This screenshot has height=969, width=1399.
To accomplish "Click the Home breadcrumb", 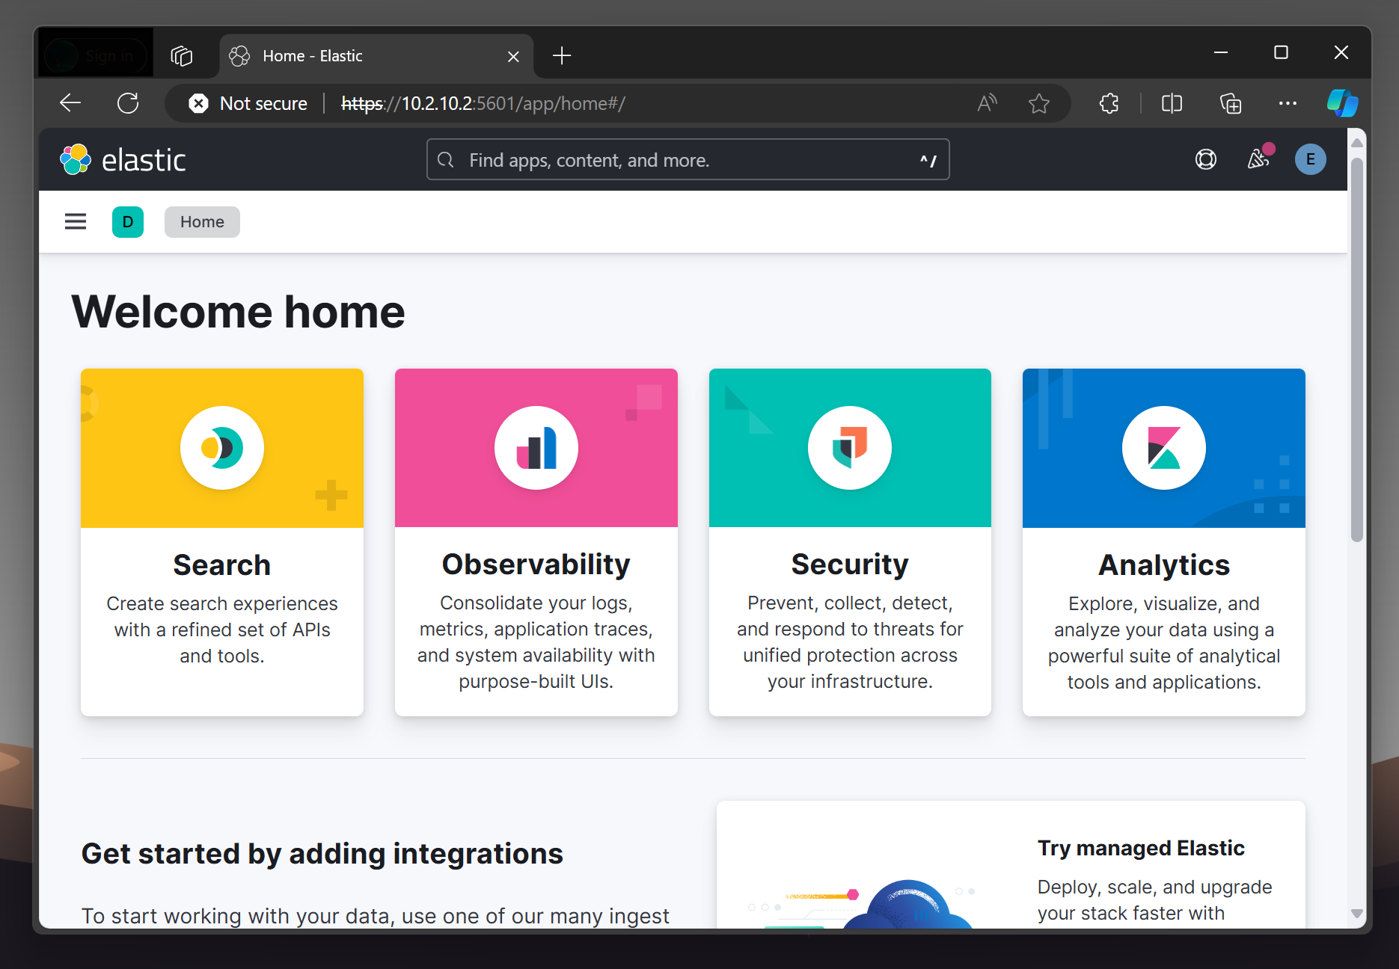I will 202,222.
